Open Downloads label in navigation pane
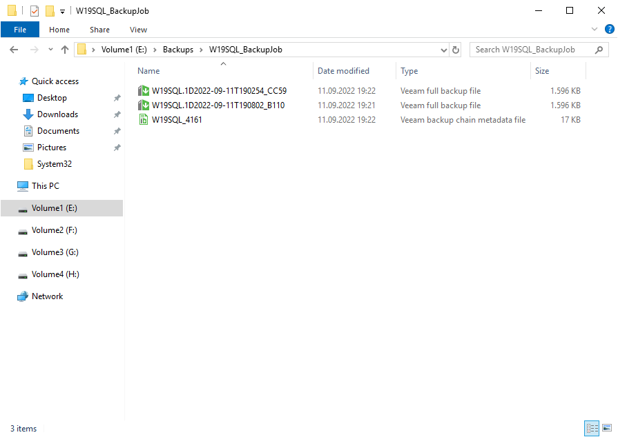Image resolution: width=618 pixels, height=437 pixels. pyautogui.click(x=57, y=114)
